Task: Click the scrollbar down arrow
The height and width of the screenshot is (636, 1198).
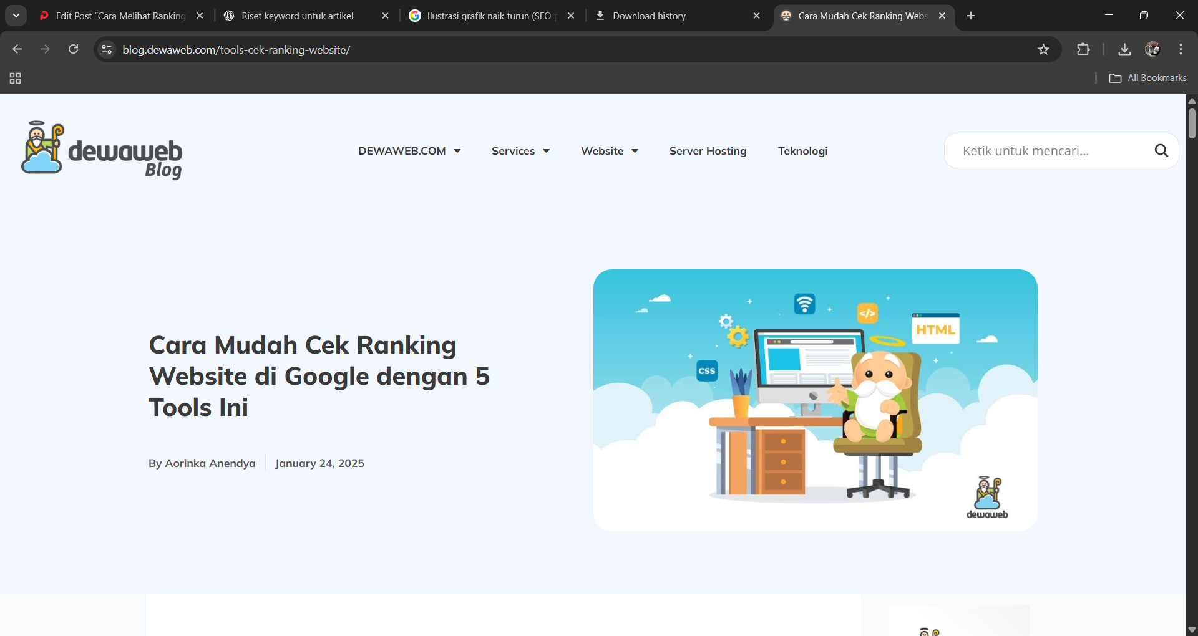Action: [x=1192, y=630]
